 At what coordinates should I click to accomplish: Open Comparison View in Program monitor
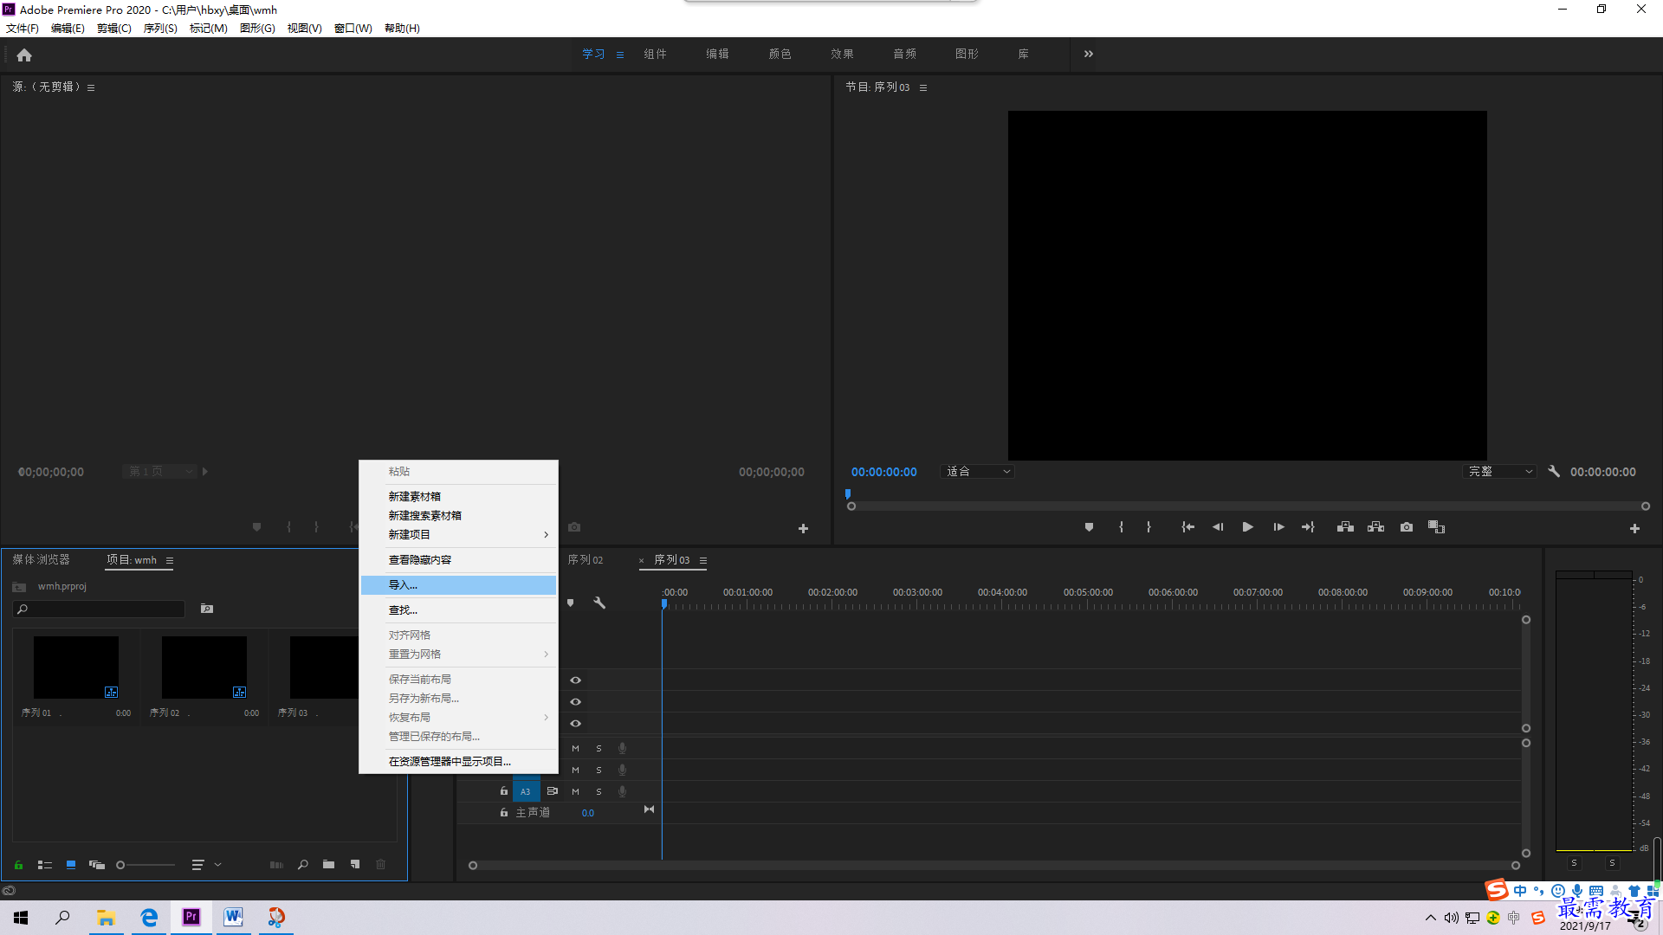[1436, 527]
